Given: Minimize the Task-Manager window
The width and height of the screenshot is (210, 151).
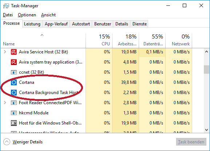Looking at the screenshot, I should coord(168,5).
